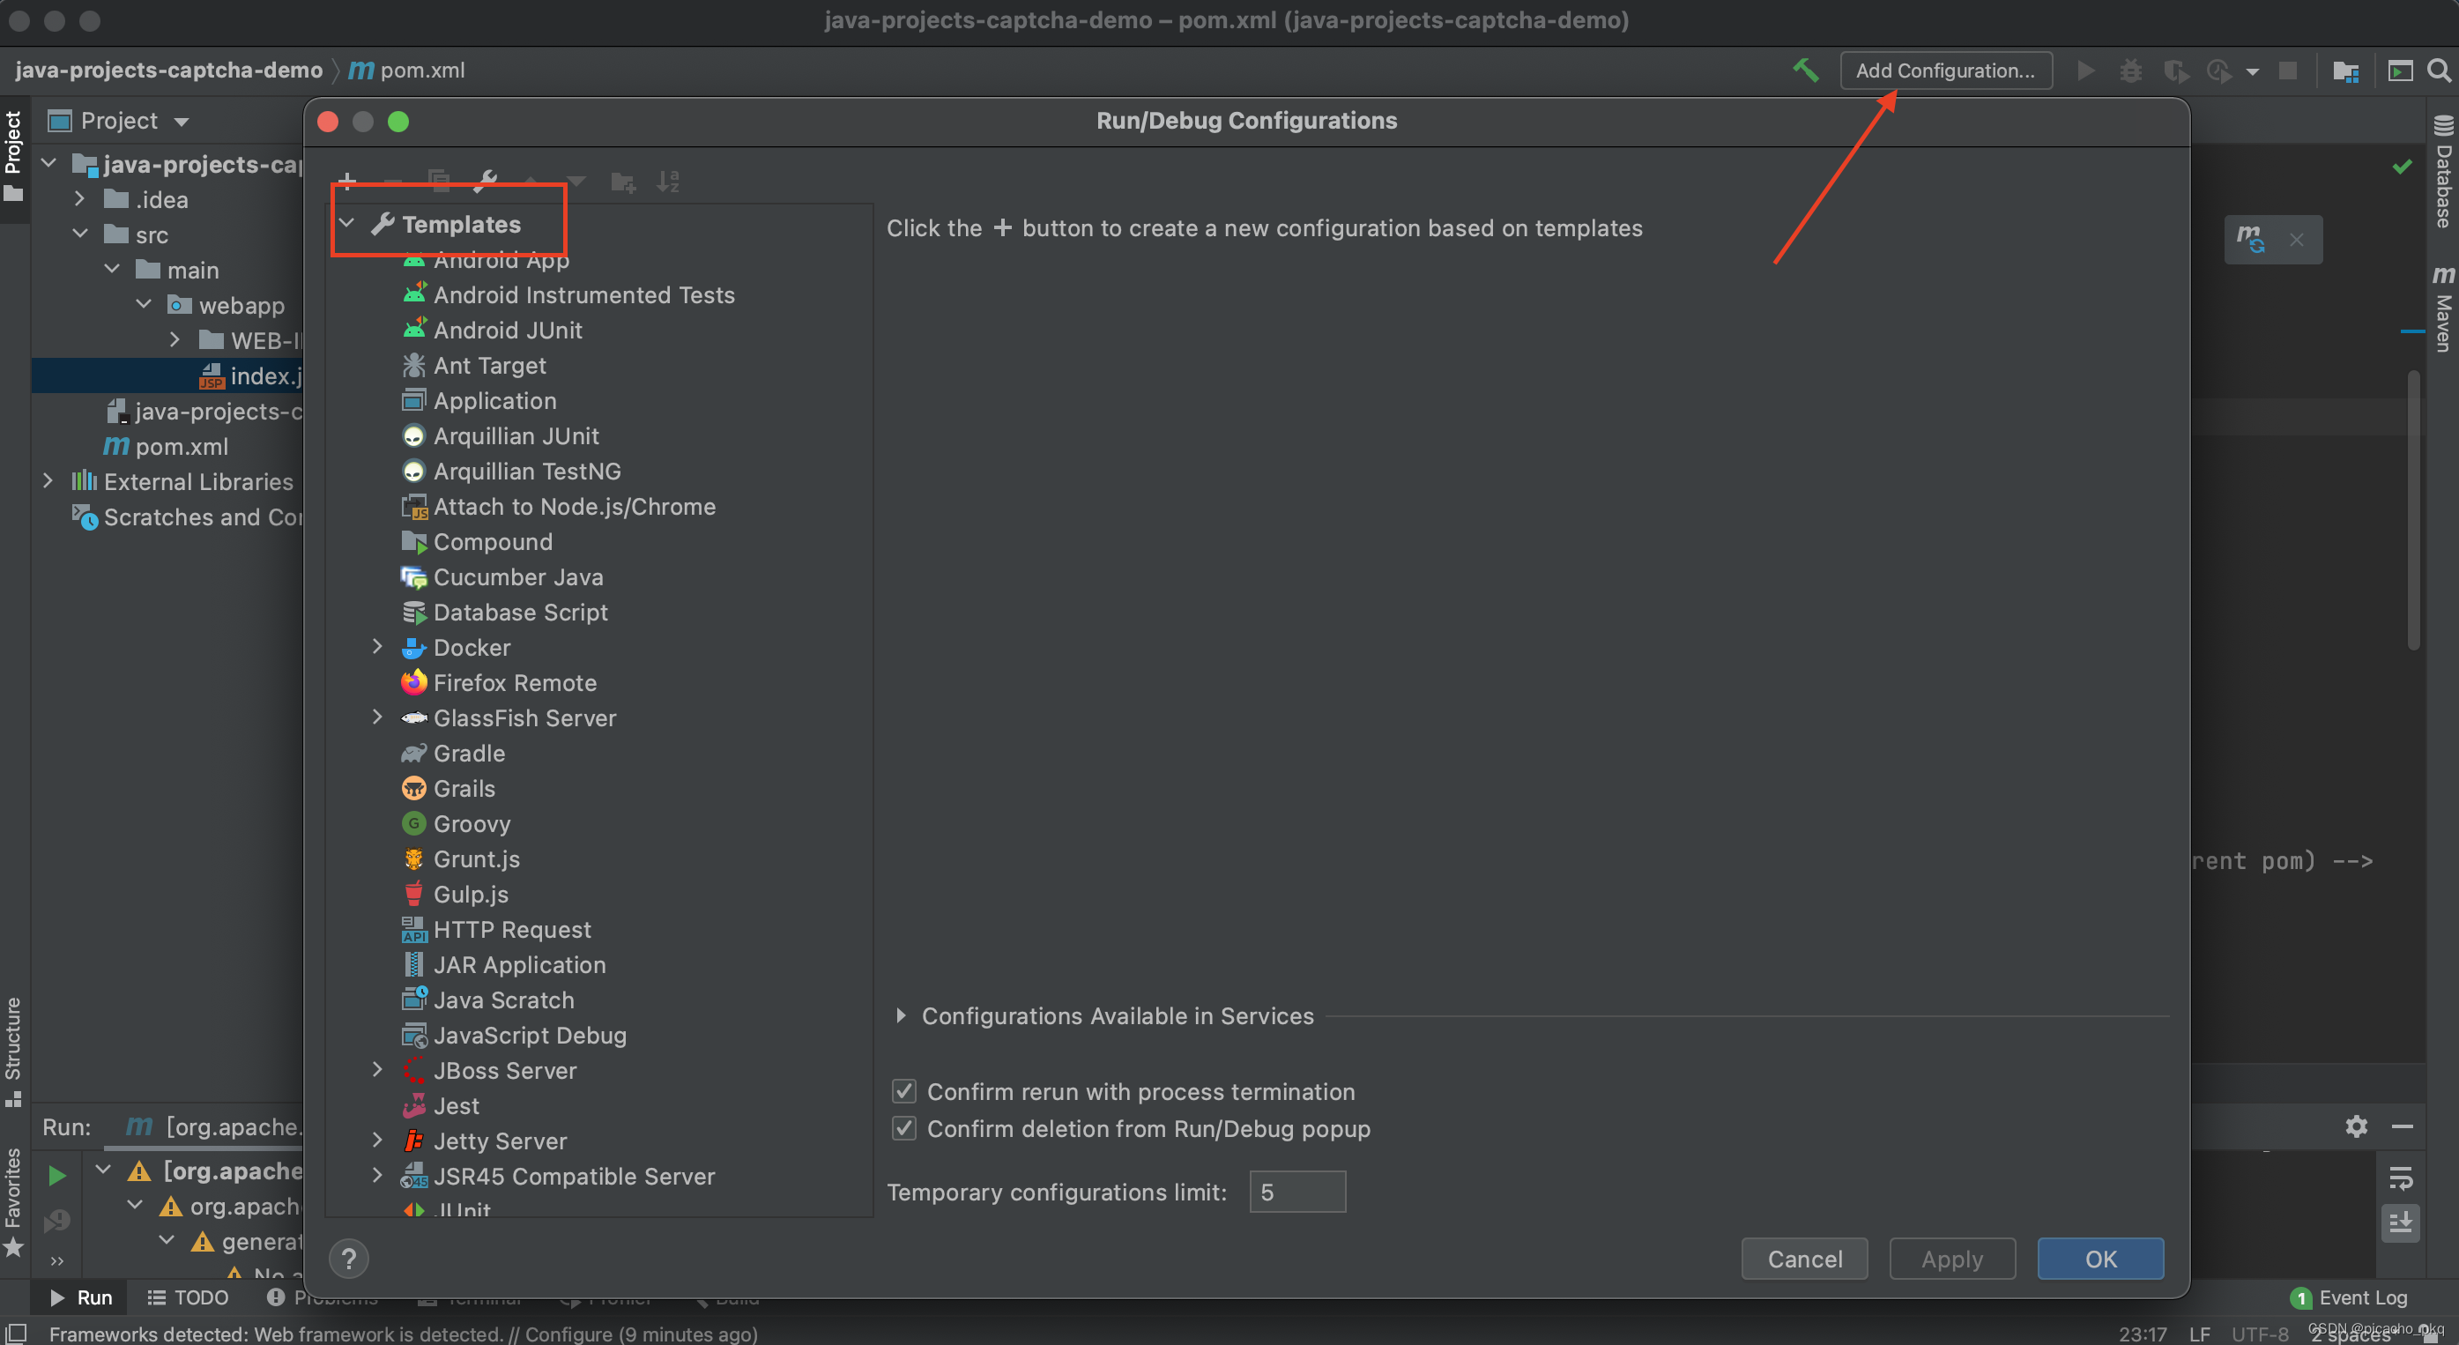The image size is (2459, 1345).
Task: Open the Database tool window
Action: [2443, 172]
